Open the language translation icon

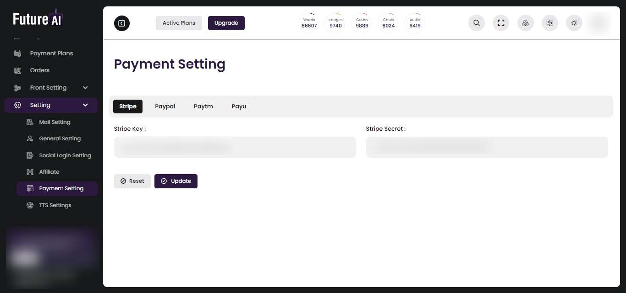[549, 22]
